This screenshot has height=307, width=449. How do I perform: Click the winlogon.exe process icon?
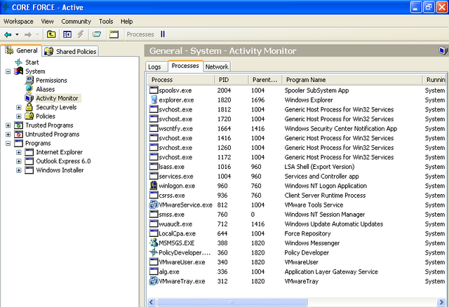(154, 186)
